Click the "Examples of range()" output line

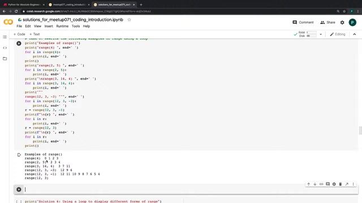point(44,154)
